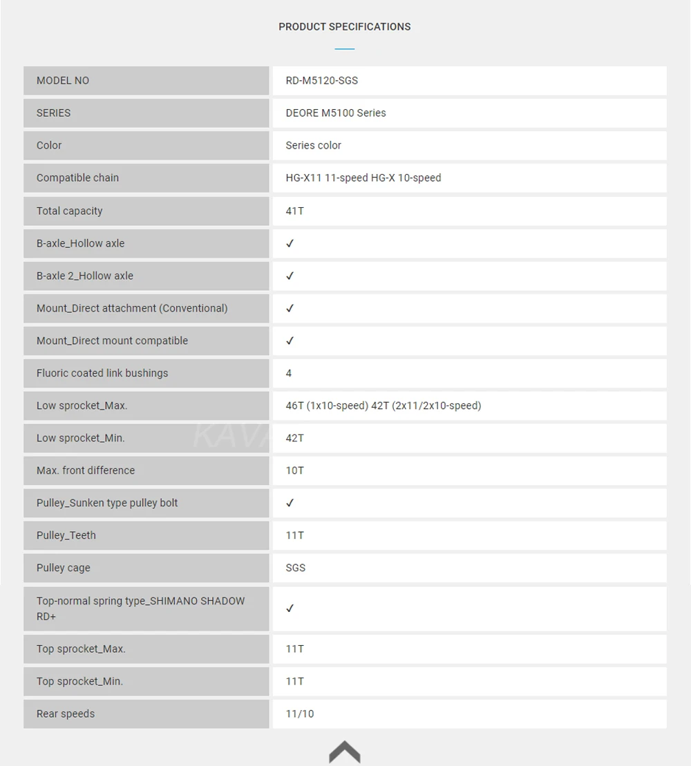The height and width of the screenshot is (766, 691).
Task: Click the Total capacity 41T value
Action: 295,211
